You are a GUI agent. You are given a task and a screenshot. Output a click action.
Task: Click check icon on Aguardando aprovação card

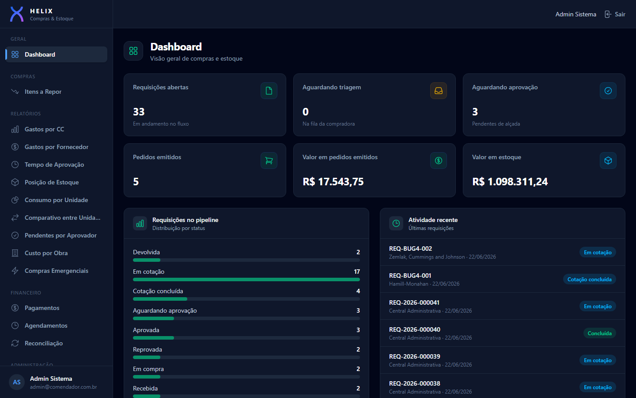(608, 91)
